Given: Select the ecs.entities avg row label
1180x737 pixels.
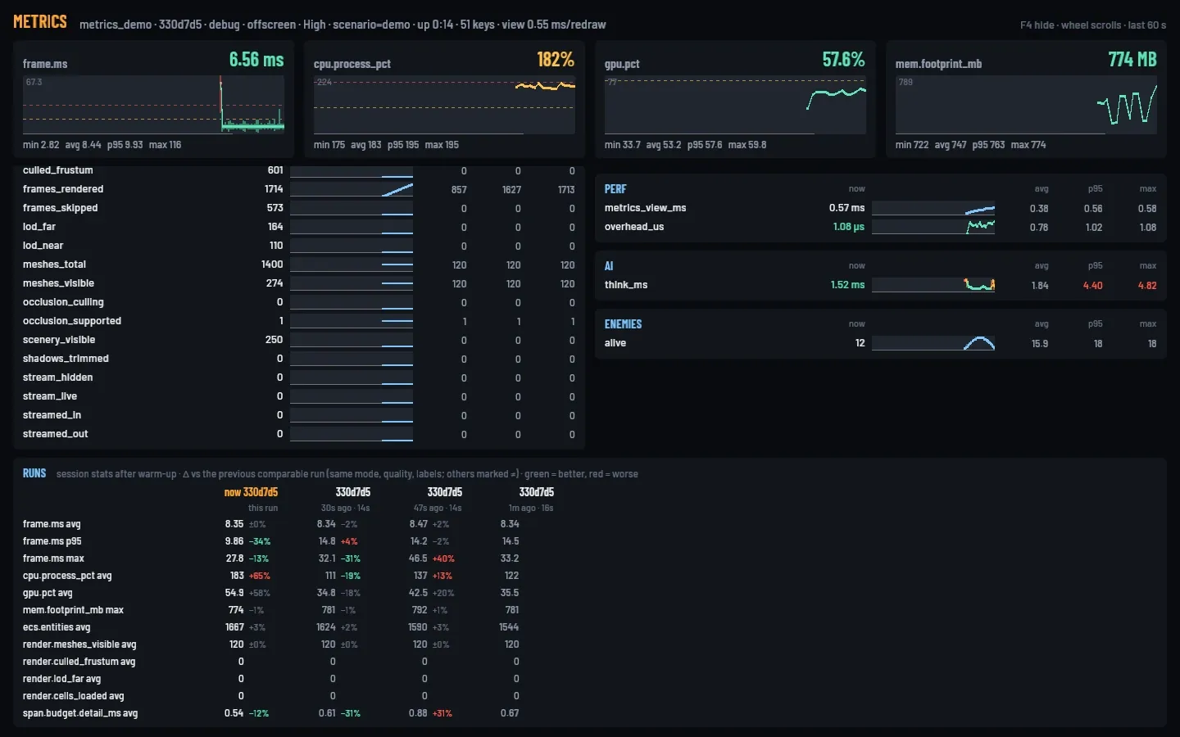Looking at the screenshot, I should pos(57,627).
